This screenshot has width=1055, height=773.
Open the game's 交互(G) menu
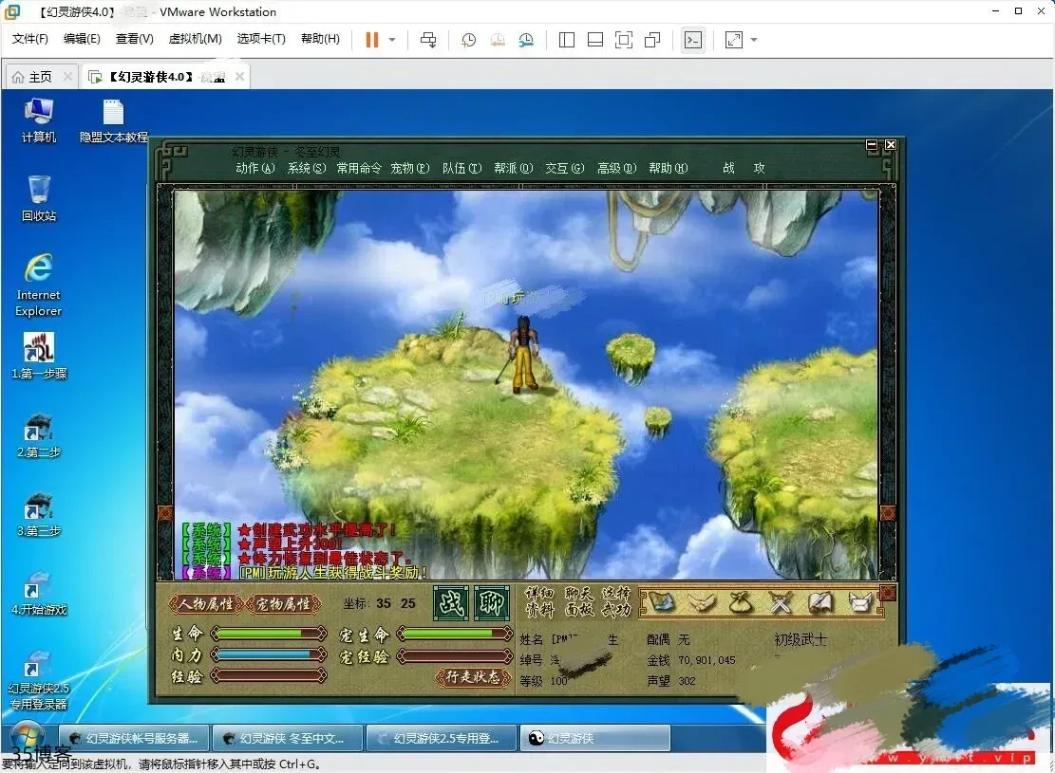pos(564,168)
